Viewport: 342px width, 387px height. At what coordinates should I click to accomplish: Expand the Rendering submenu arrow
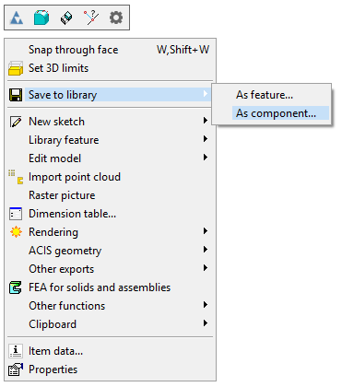[x=206, y=231]
